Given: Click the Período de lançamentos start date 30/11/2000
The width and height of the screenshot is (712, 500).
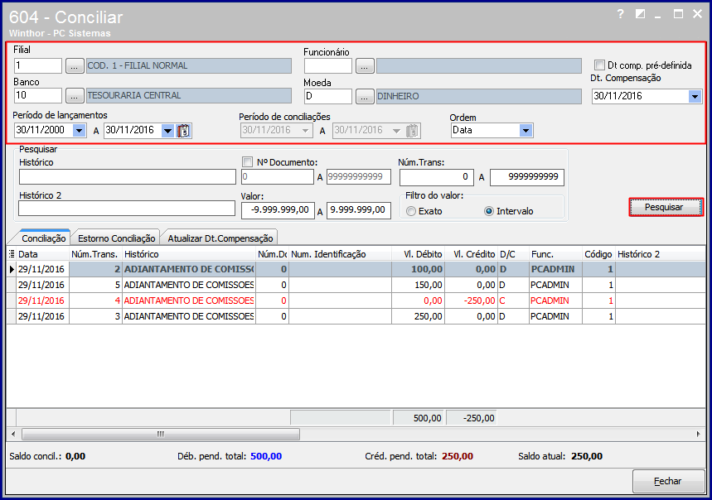Looking at the screenshot, I should [x=41, y=130].
